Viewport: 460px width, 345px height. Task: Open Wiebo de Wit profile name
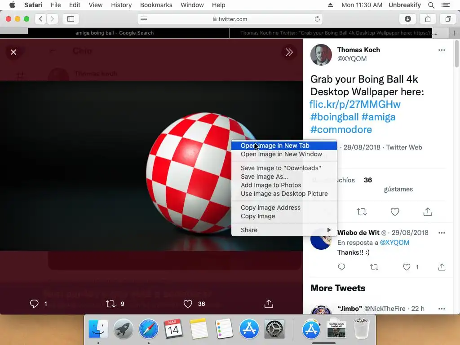point(358,233)
